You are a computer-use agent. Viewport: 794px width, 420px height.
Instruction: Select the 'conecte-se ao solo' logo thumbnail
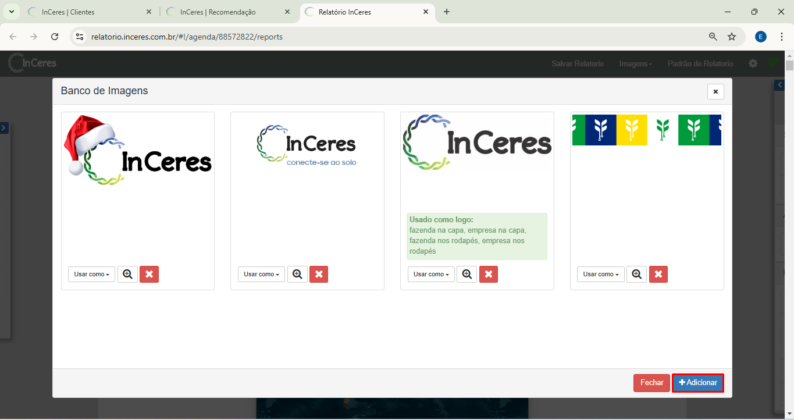click(307, 145)
